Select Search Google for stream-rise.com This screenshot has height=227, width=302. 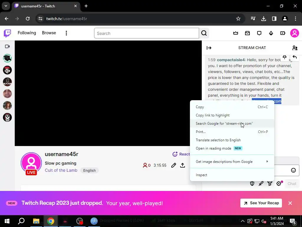point(232,124)
